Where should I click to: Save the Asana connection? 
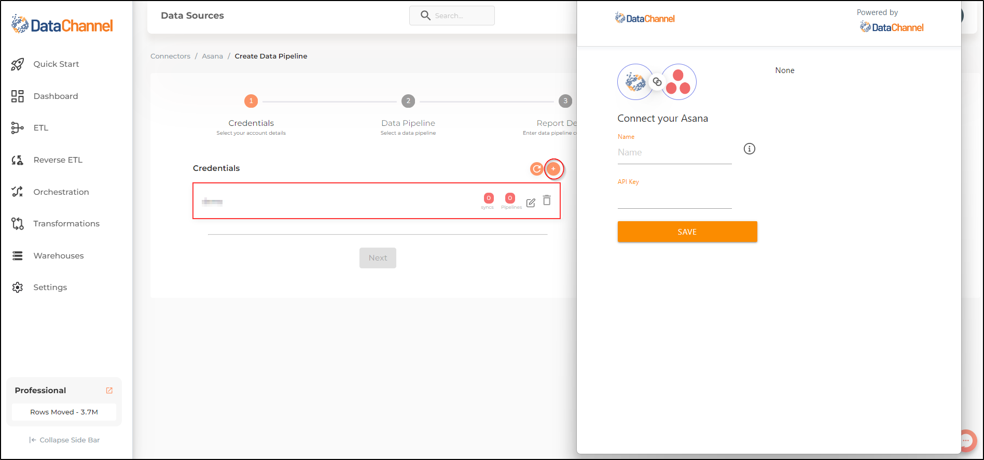pyautogui.click(x=687, y=232)
